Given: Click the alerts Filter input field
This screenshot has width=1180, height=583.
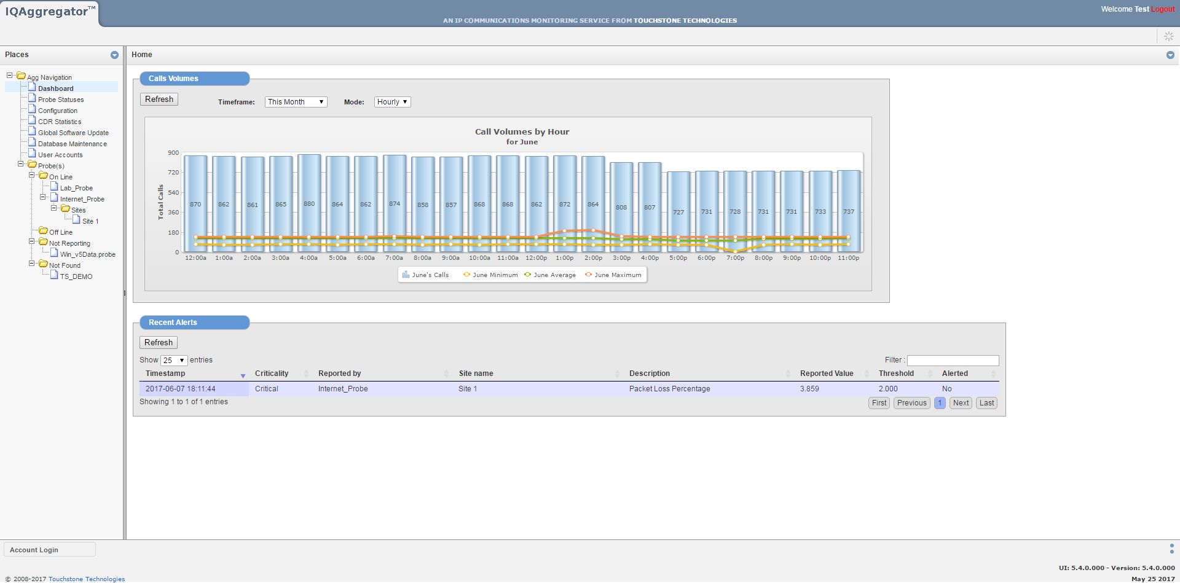Looking at the screenshot, I should tap(953, 361).
